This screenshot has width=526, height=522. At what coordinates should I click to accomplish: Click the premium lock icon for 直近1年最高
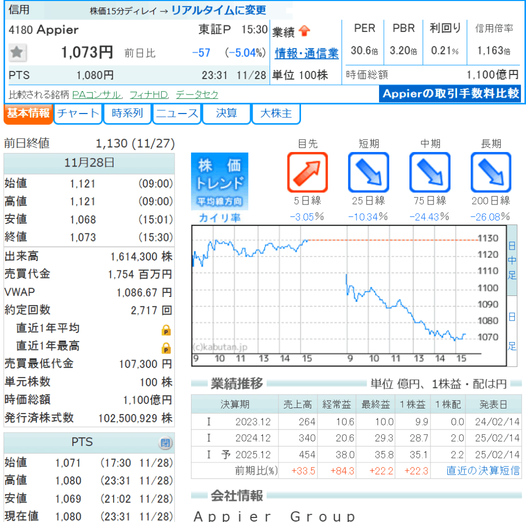point(166,348)
